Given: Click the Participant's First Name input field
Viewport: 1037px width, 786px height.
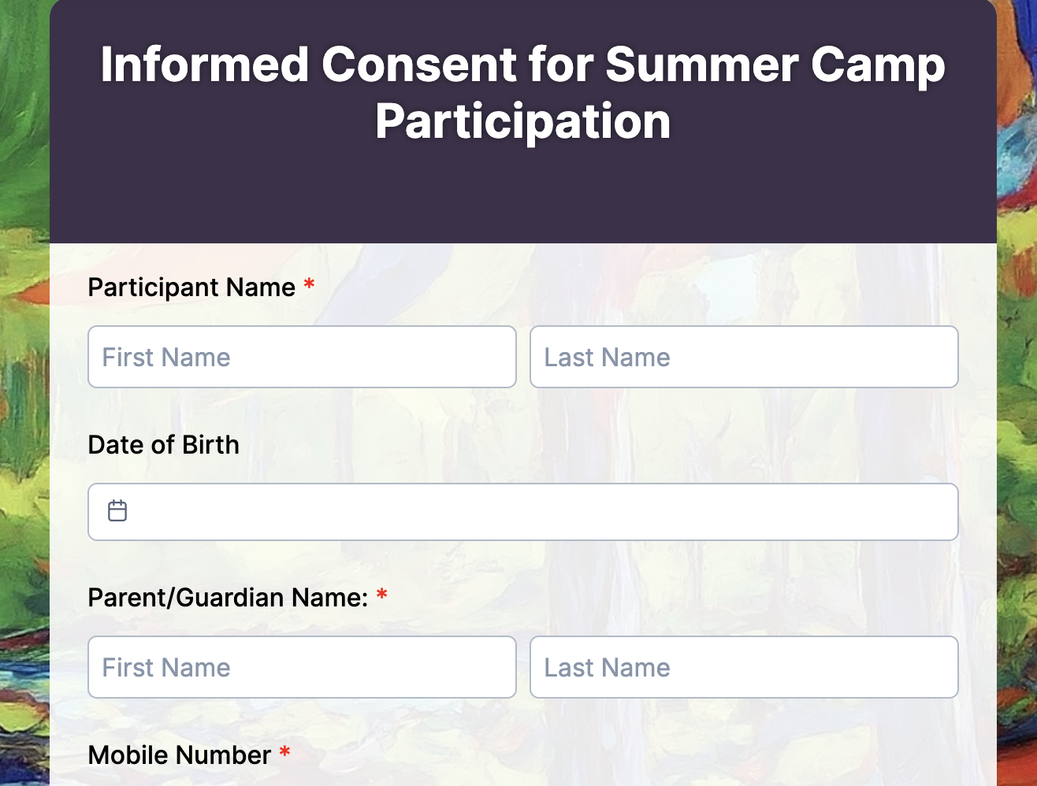Looking at the screenshot, I should click(302, 357).
